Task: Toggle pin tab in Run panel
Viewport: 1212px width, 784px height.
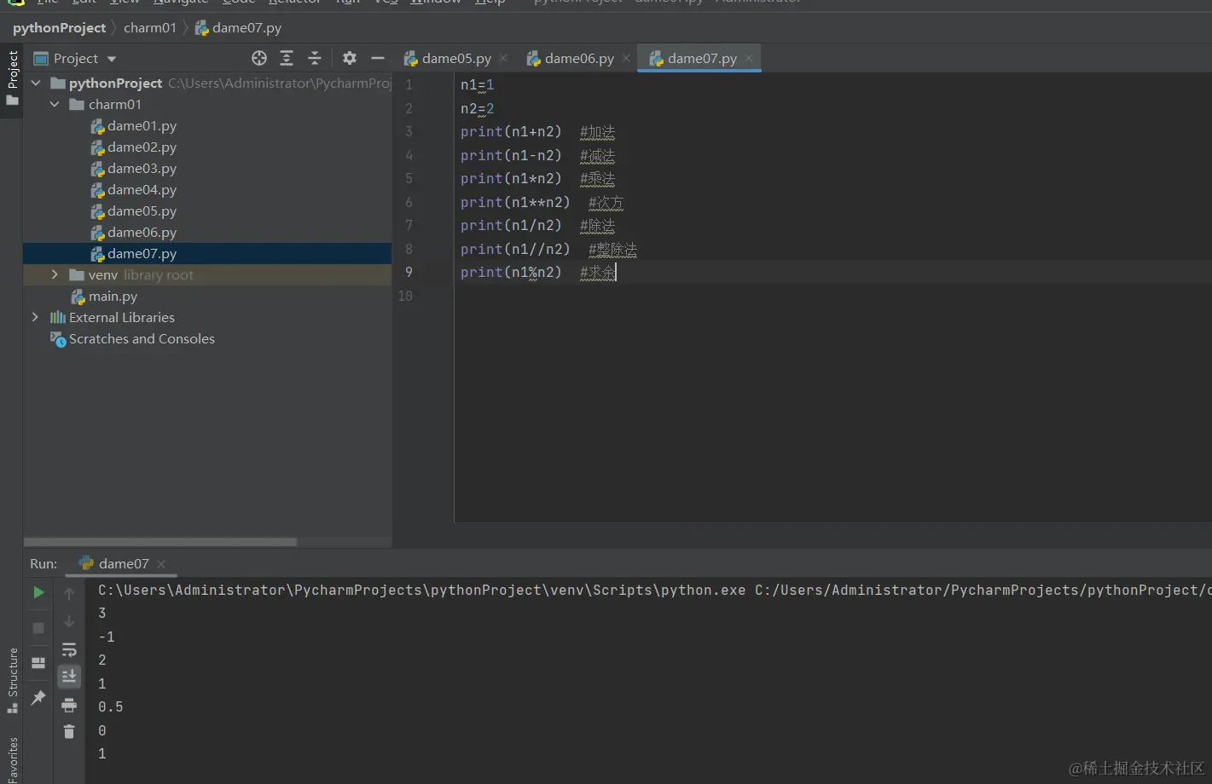Action: [38, 698]
